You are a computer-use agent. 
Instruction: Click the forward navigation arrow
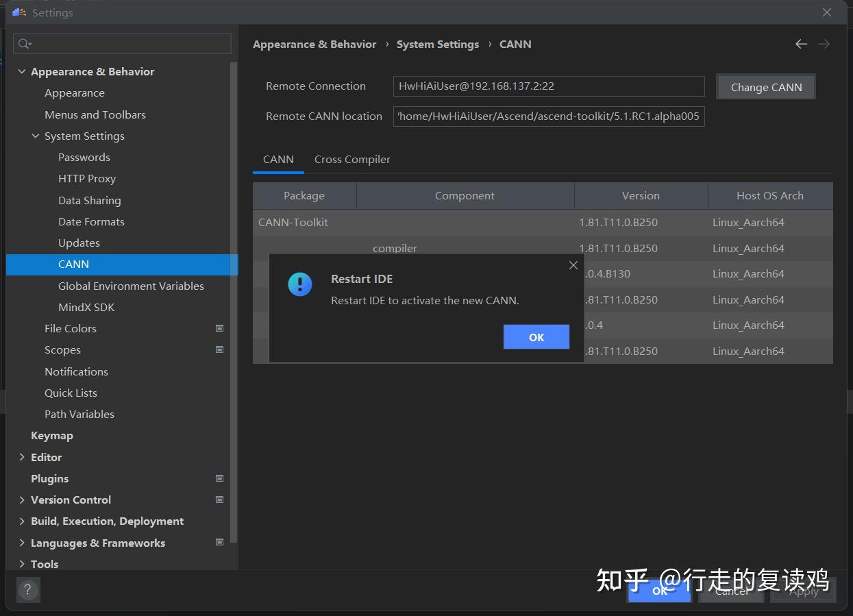[824, 44]
